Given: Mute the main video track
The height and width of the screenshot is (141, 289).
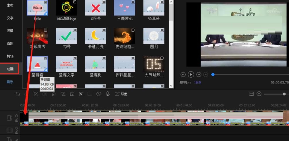Looking at the screenshot, I should point(17,116).
